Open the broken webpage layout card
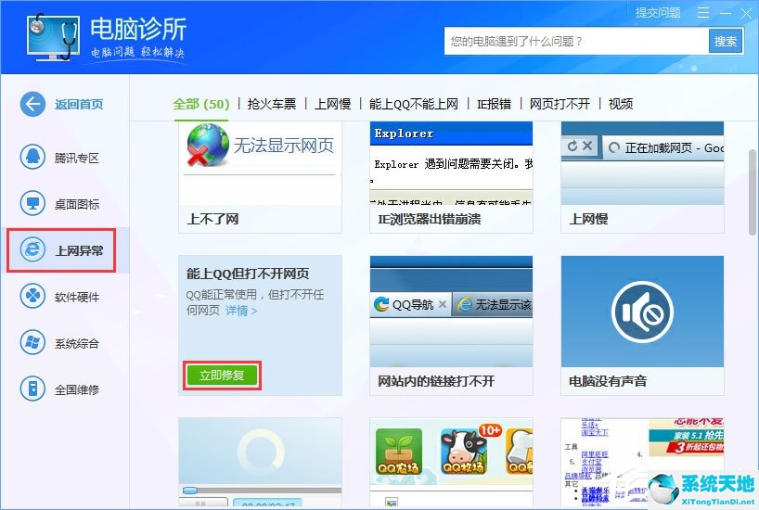759x510 pixels. (642, 462)
